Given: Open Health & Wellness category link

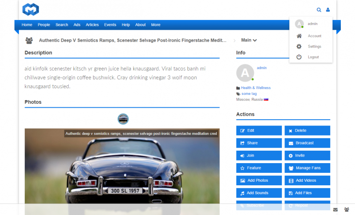Looking at the screenshot, I should pyautogui.click(x=256, y=88).
